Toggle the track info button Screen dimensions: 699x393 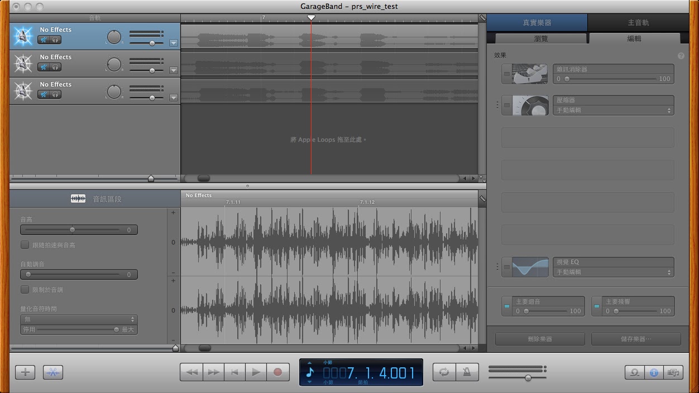click(654, 372)
